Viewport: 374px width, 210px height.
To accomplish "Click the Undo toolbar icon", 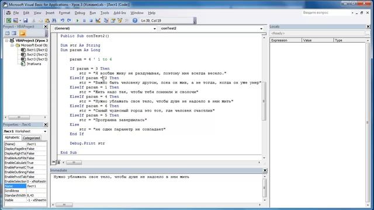I will coord(63,21).
